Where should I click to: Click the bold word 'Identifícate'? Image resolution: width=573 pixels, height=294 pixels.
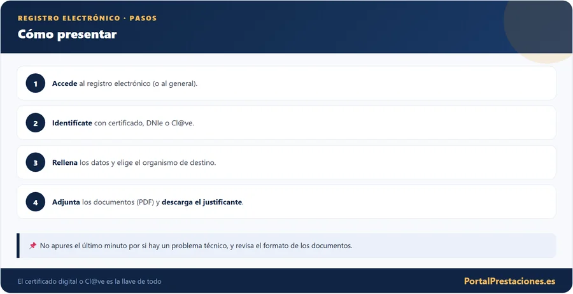(x=72, y=123)
